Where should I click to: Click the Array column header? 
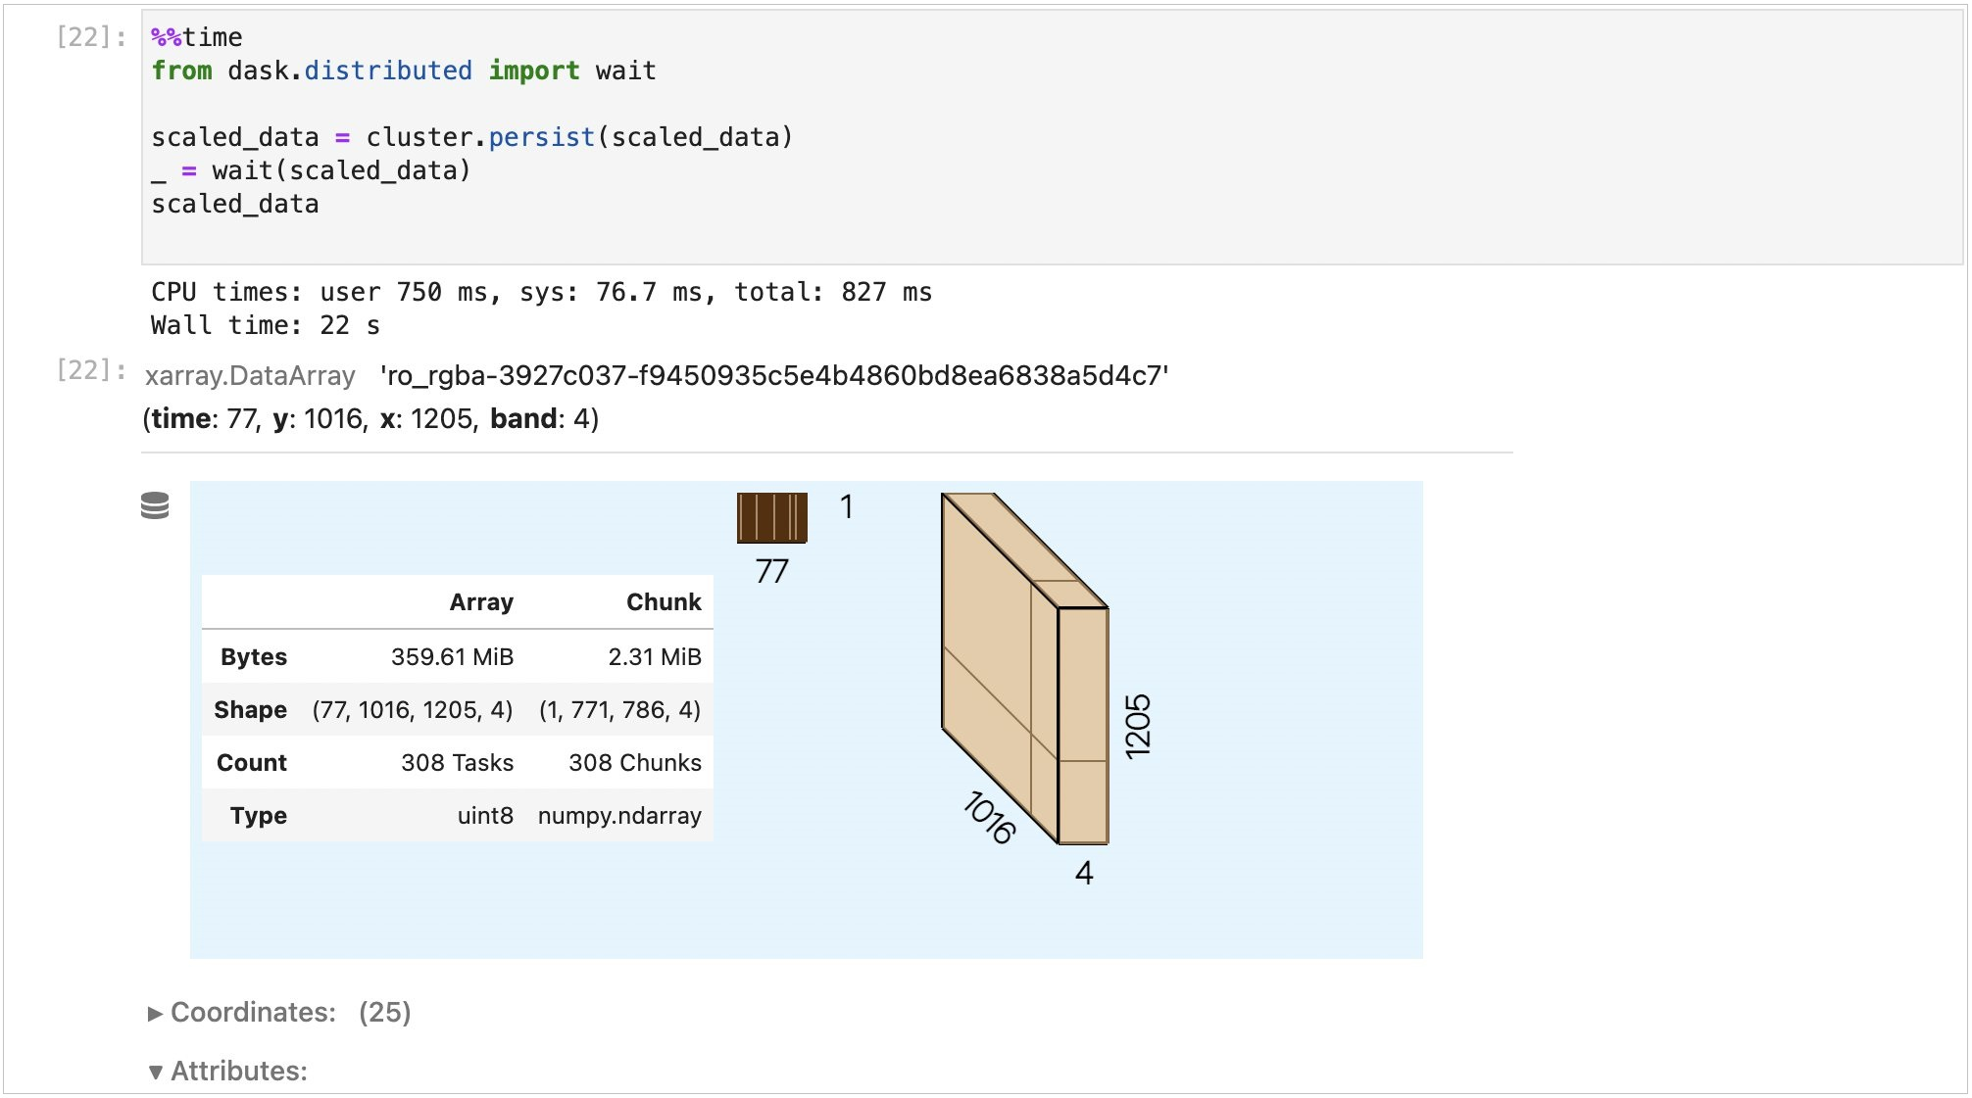[x=481, y=602]
